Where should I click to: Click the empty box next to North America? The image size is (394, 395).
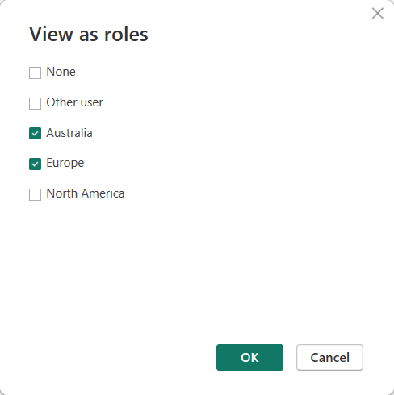click(x=35, y=194)
